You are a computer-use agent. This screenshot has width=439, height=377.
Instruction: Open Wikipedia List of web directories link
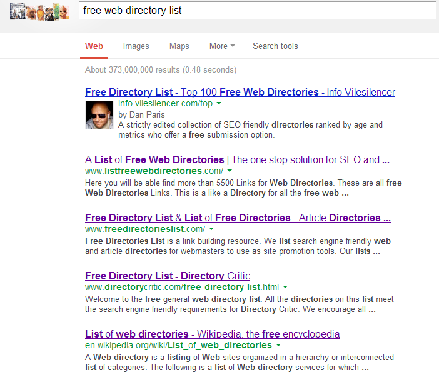click(x=213, y=334)
